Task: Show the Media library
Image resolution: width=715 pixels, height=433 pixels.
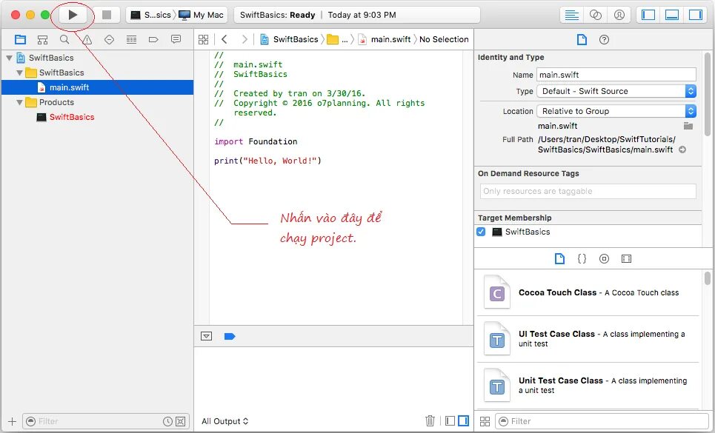Action: pos(627,259)
